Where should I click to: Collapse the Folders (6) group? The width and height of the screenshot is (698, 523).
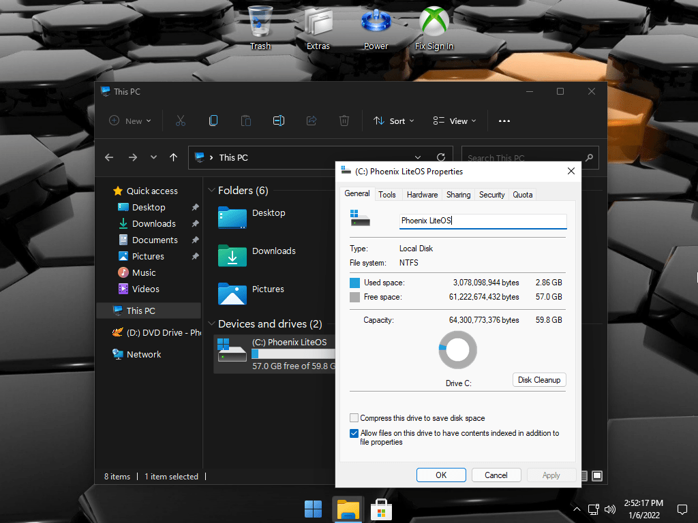coord(211,191)
